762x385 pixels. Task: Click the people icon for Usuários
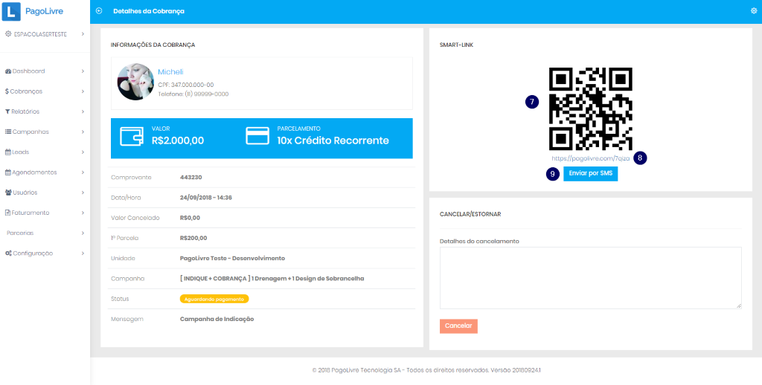[x=7, y=192]
